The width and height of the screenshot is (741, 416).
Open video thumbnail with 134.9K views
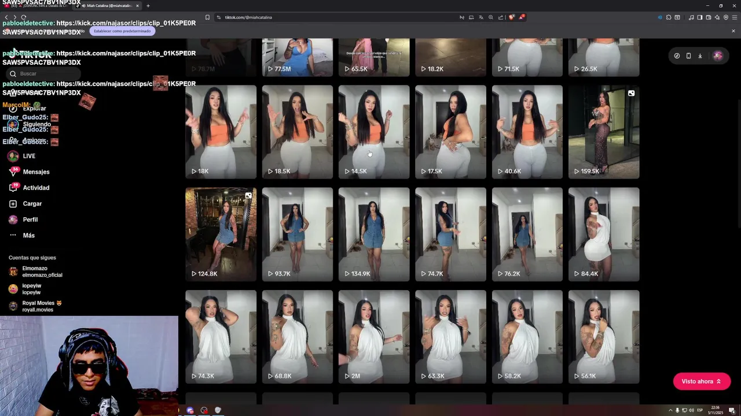coord(374,234)
